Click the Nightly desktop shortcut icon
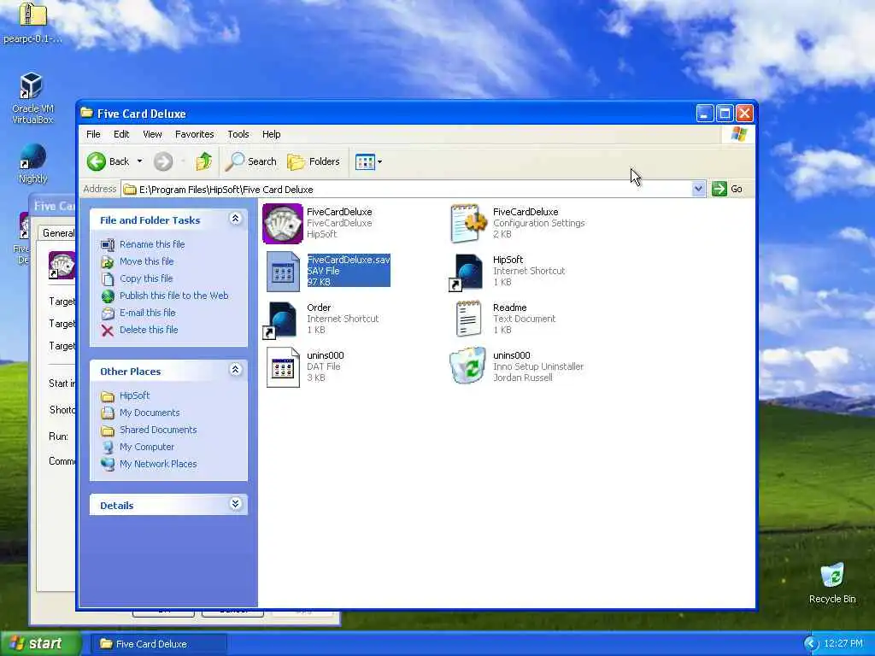The image size is (875, 656). [32, 156]
